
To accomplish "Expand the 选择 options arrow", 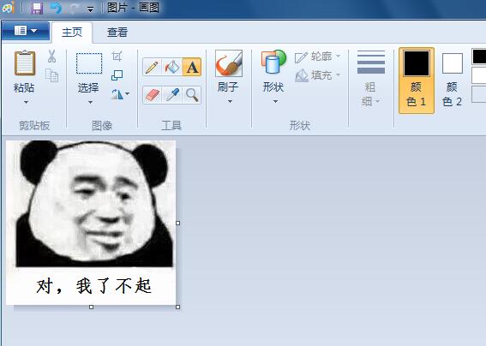I will 90,102.
